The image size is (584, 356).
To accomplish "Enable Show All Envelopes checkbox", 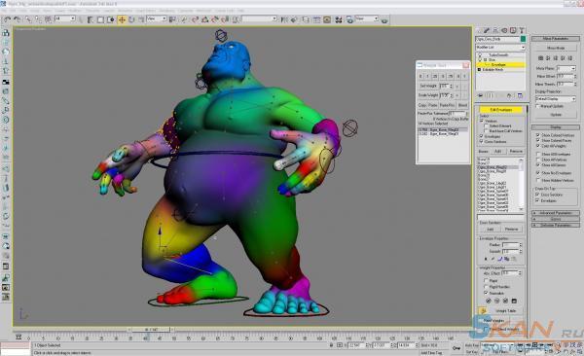I will tap(538, 154).
